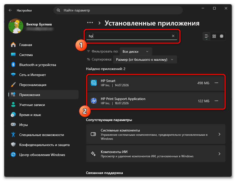The width and height of the screenshot is (236, 181).
Task: Open 'Учетные записи' section
Action: pyautogui.click(x=43, y=105)
